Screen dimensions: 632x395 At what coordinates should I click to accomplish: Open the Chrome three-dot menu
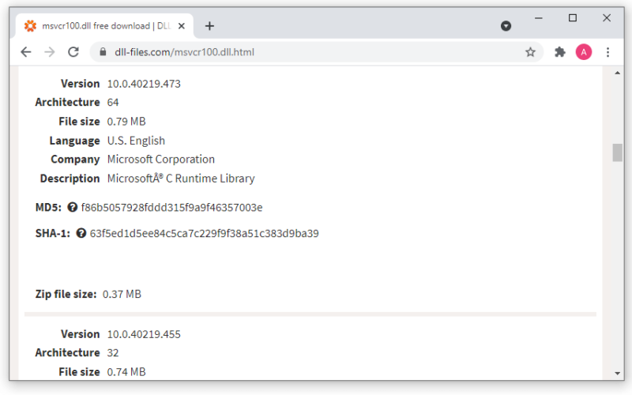click(x=608, y=52)
